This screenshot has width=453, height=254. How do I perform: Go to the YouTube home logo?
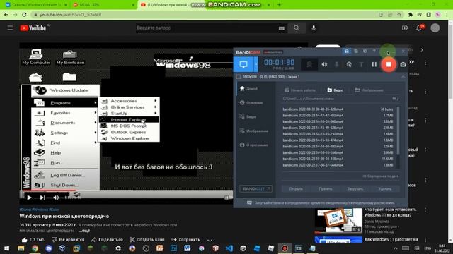(x=33, y=28)
